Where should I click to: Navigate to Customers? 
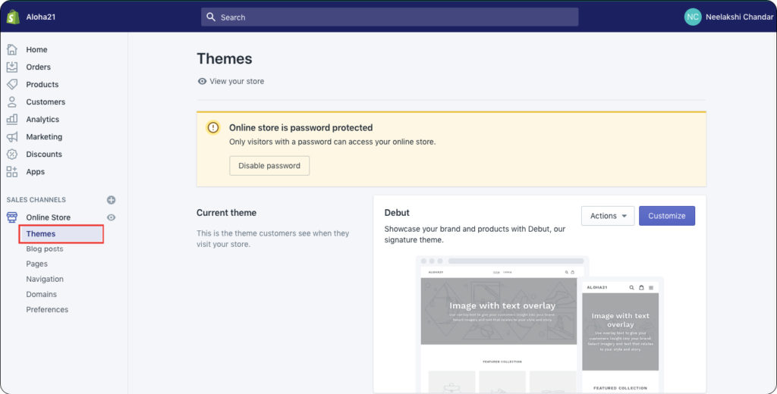click(x=46, y=102)
